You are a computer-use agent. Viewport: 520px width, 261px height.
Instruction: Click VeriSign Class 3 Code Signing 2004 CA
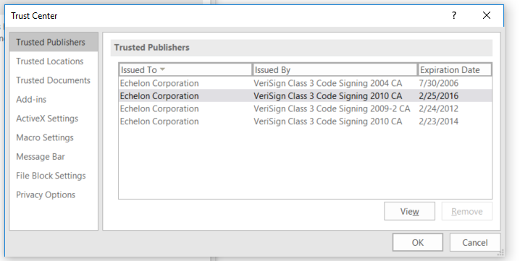click(327, 83)
